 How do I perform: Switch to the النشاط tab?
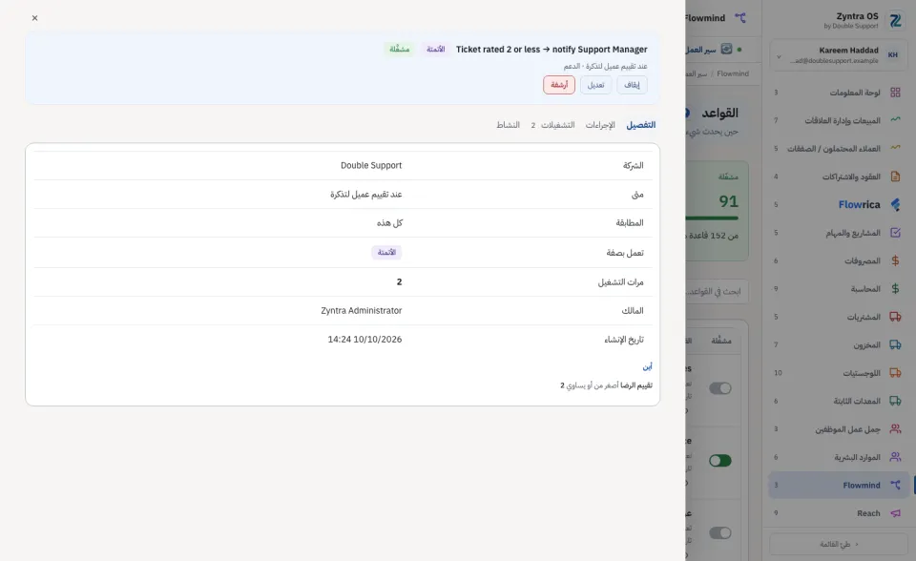point(508,125)
